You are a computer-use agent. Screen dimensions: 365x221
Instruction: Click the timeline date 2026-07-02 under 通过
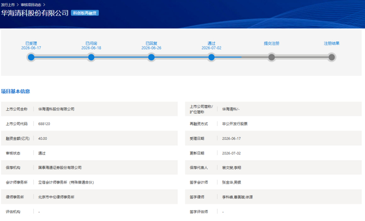click(x=211, y=48)
